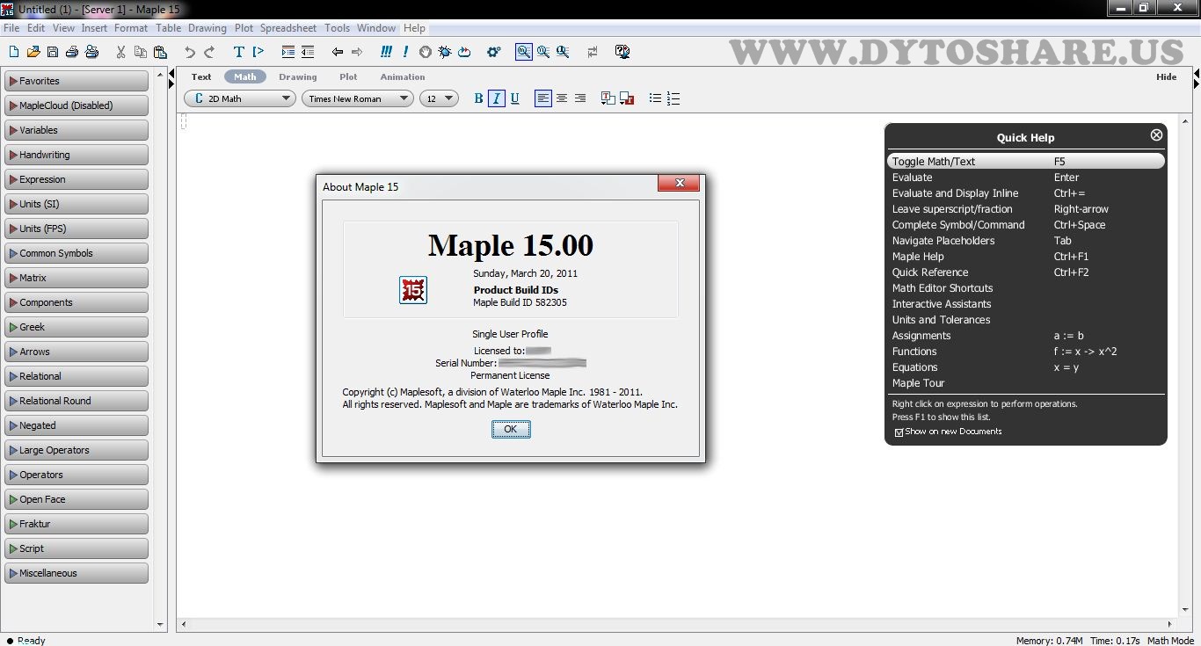
Task: Expand the Greek palette
Action: [76, 327]
